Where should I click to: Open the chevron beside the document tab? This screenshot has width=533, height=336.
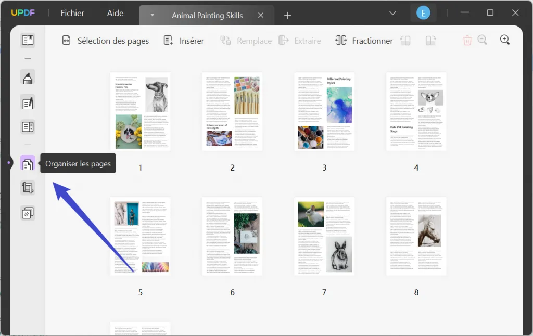(x=151, y=15)
